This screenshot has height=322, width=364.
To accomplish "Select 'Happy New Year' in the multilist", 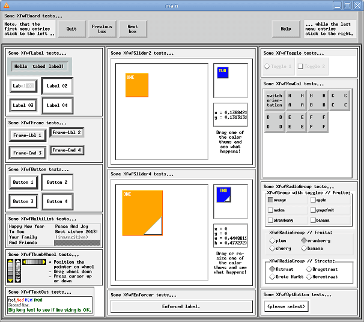I will (26, 226).
